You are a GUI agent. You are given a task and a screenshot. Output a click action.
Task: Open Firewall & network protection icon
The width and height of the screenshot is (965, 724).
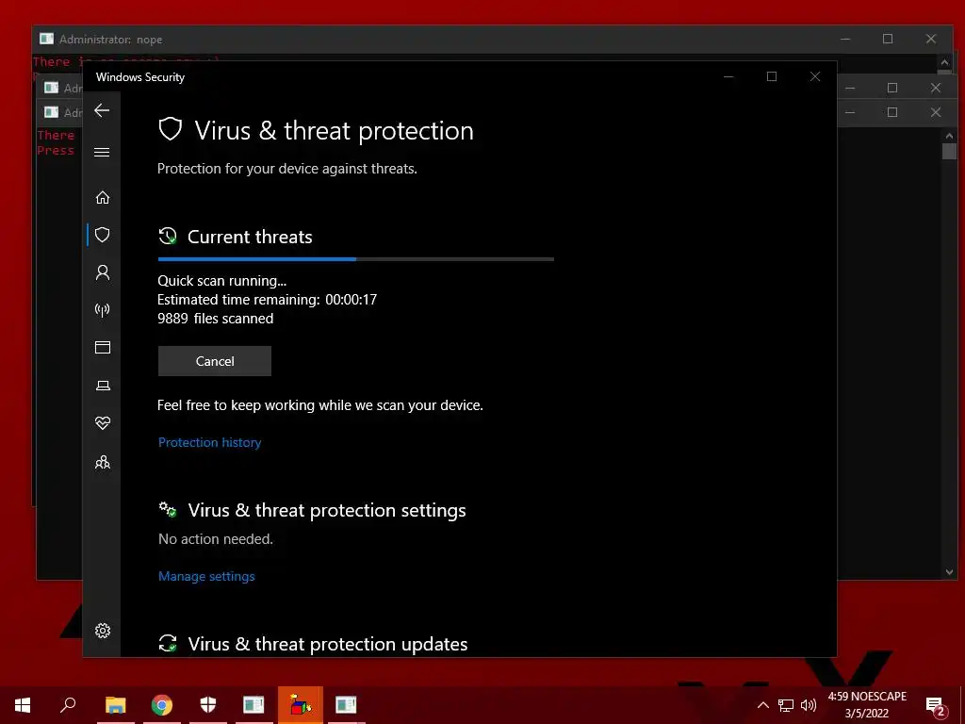pos(102,309)
